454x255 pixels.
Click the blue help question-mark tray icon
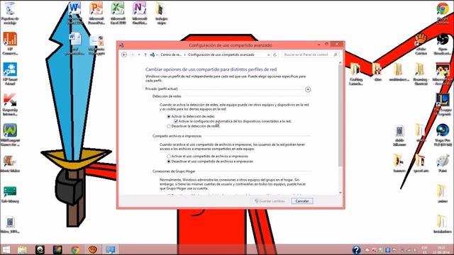click(x=356, y=249)
